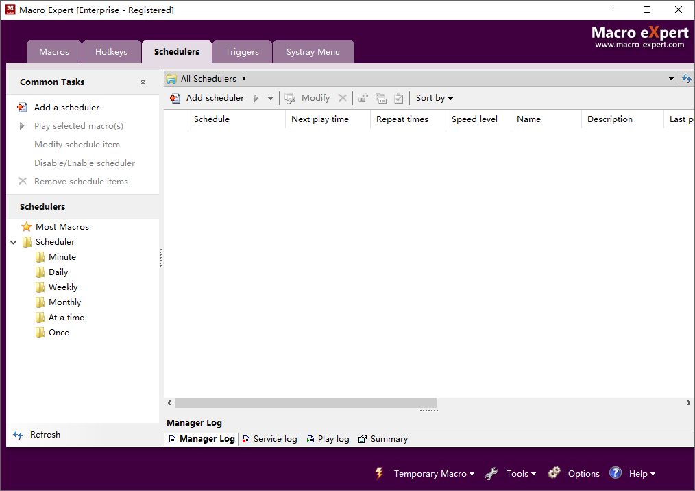Sort by the Next play time column
The image size is (695, 491).
[328, 119]
